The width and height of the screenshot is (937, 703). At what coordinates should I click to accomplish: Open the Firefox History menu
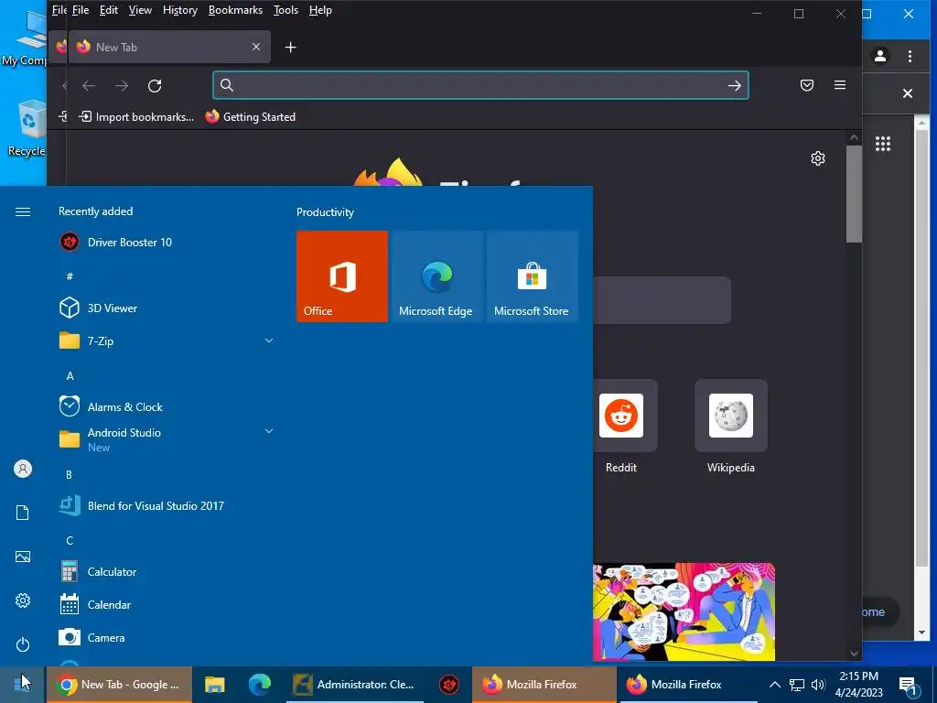point(180,10)
